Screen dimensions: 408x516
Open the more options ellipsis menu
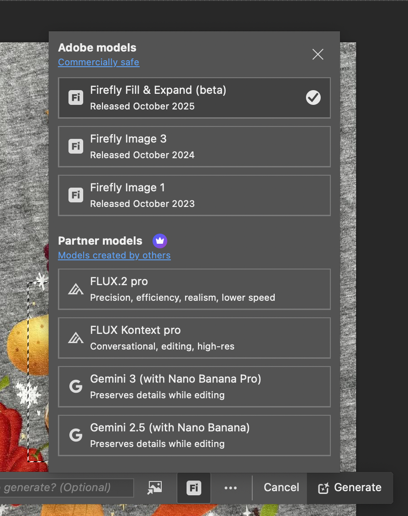pyautogui.click(x=231, y=488)
